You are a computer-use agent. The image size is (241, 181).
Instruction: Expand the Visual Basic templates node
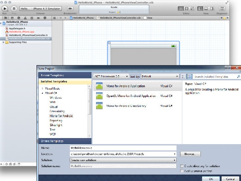(x=42, y=89)
